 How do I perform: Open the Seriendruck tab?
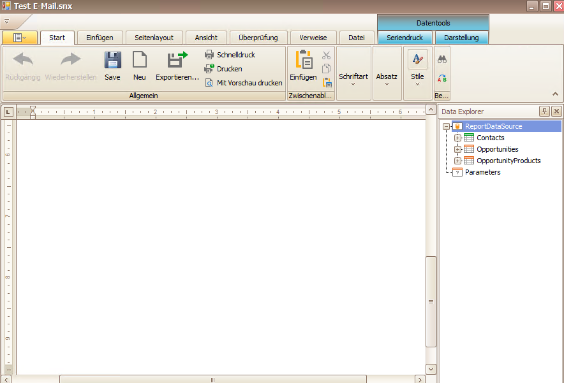(x=404, y=38)
